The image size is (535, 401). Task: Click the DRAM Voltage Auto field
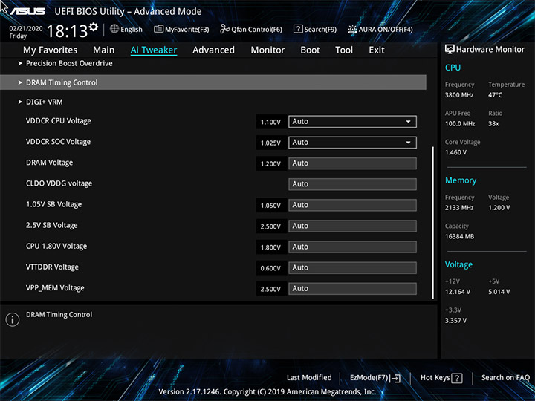[352, 163]
